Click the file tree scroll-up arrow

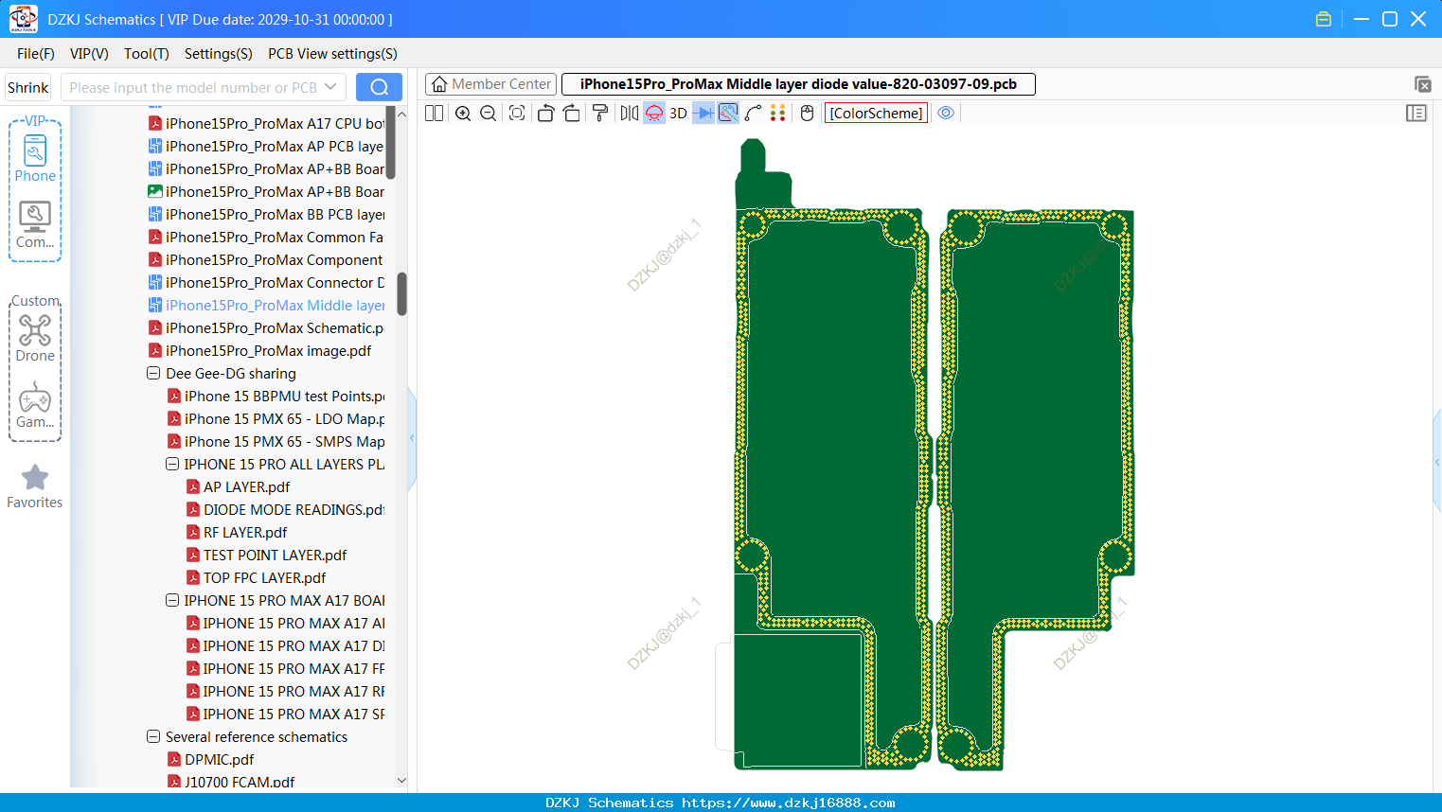401,114
